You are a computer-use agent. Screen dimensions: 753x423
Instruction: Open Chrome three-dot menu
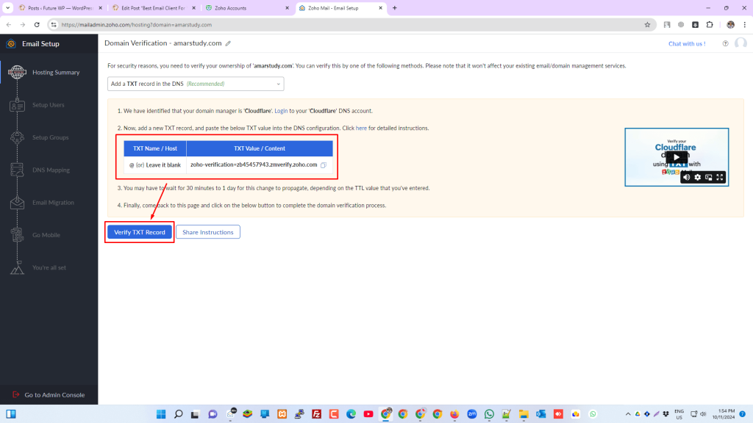(745, 25)
